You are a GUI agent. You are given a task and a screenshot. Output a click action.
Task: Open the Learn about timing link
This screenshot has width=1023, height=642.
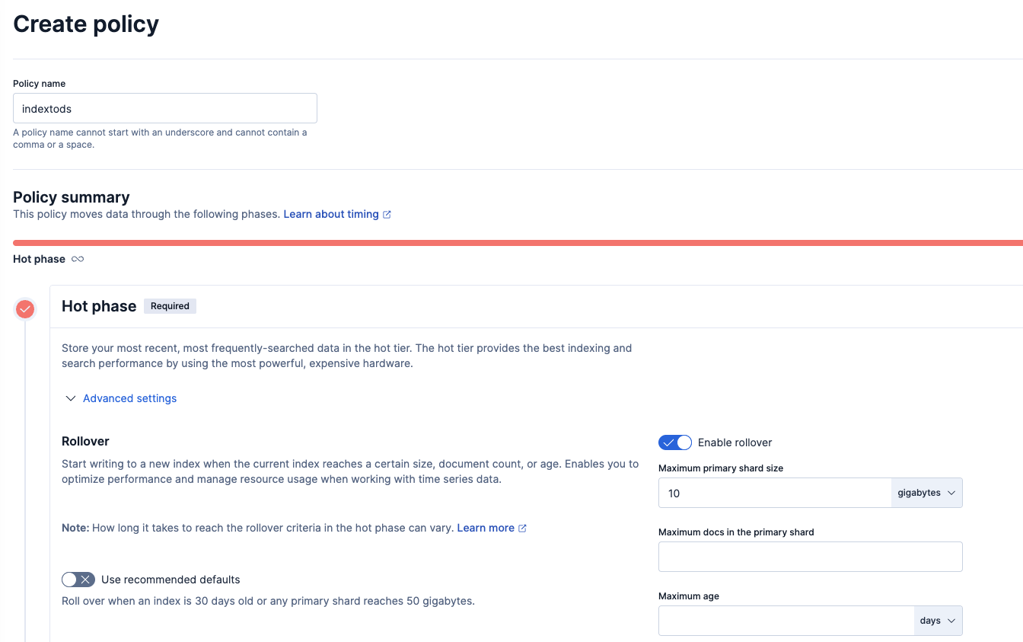pos(331,214)
